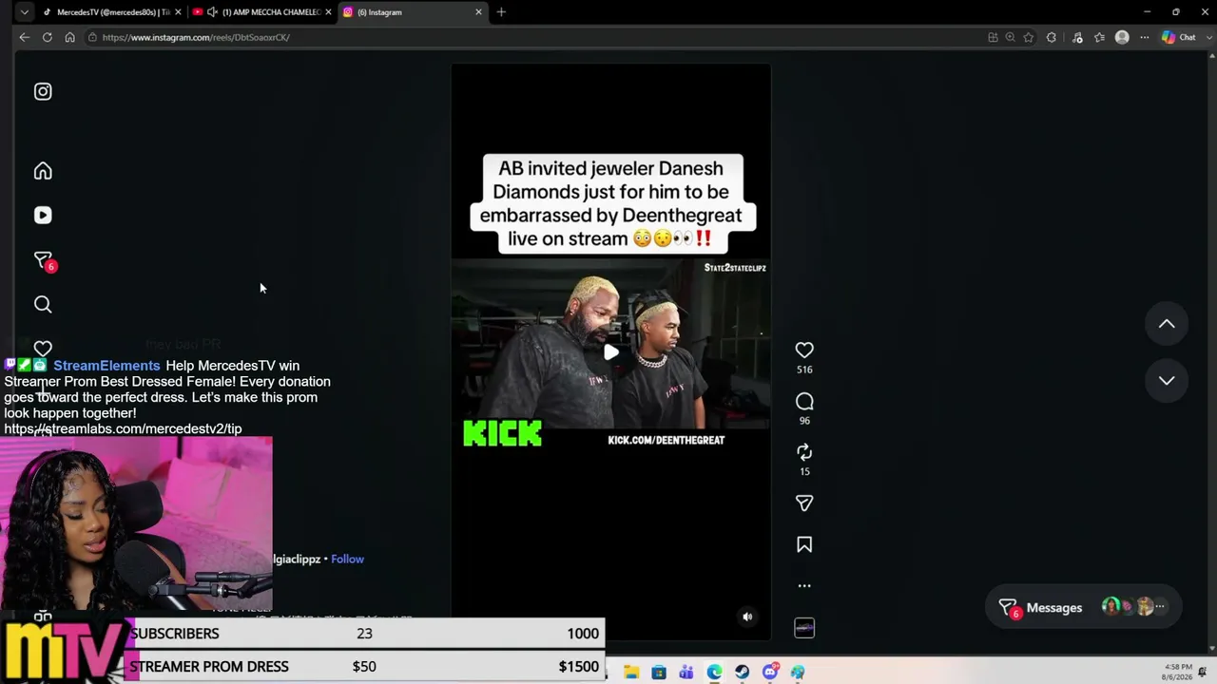
Task: Save the reel with the bookmark icon
Action: 804,544
